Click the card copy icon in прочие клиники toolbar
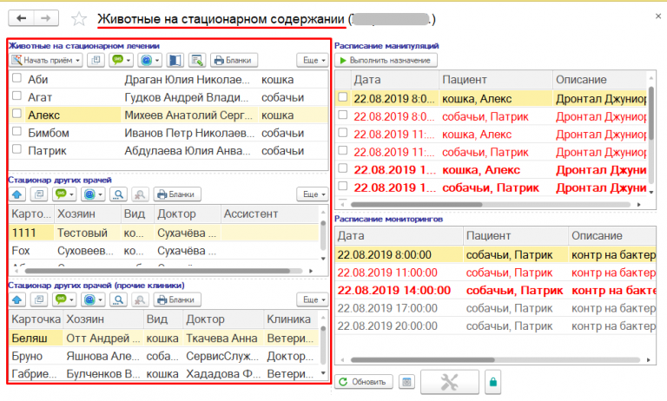The image size is (667, 401). 39,299
